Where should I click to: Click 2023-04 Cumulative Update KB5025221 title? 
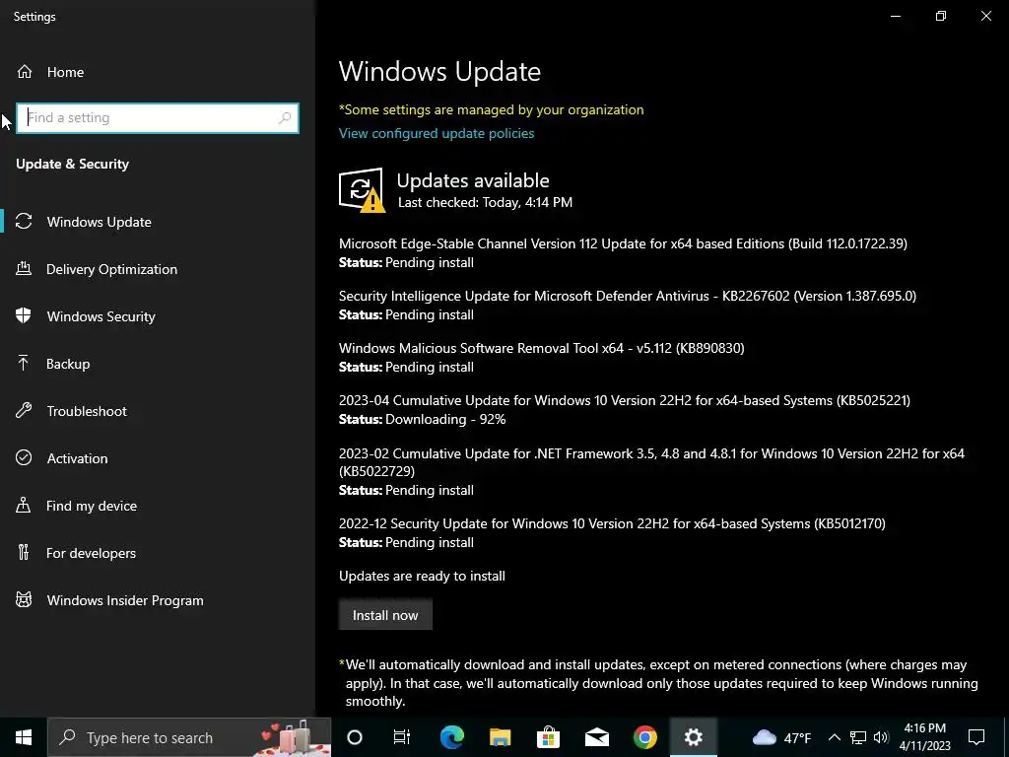625,400
